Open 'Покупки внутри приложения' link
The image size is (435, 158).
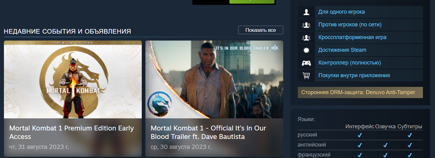[x=354, y=75]
